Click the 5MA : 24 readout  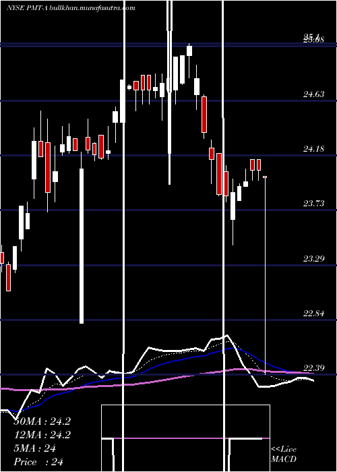point(35,448)
